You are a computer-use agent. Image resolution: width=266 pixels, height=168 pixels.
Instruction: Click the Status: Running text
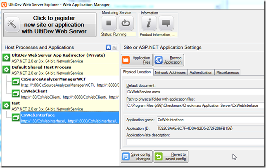pyautogui.click(x=114, y=35)
